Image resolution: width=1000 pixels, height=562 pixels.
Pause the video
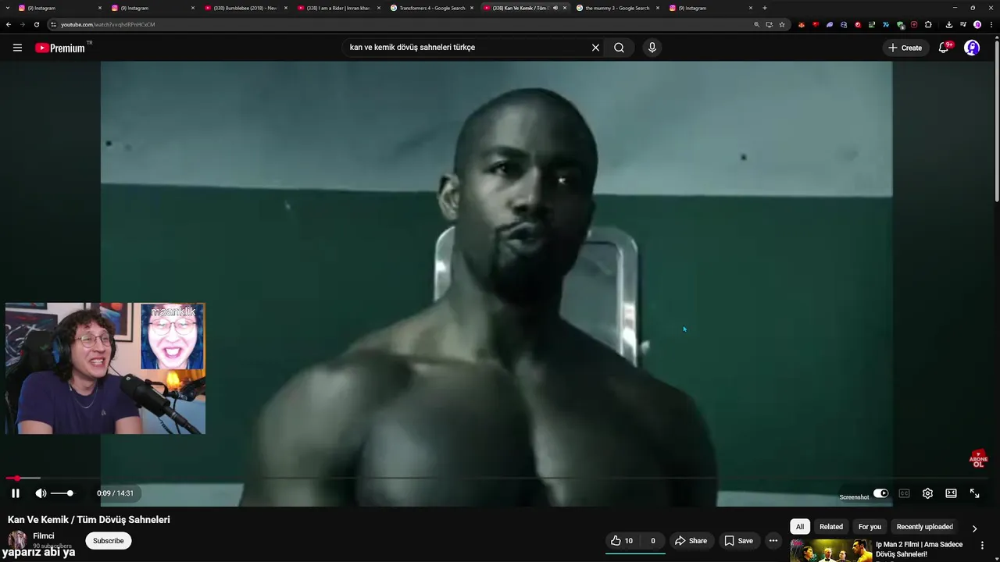coord(15,493)
